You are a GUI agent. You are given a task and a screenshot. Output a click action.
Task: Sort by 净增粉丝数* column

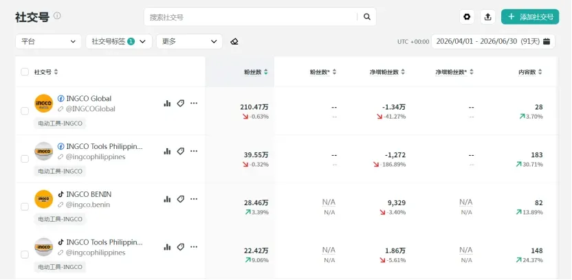click(x=472, y=72)
